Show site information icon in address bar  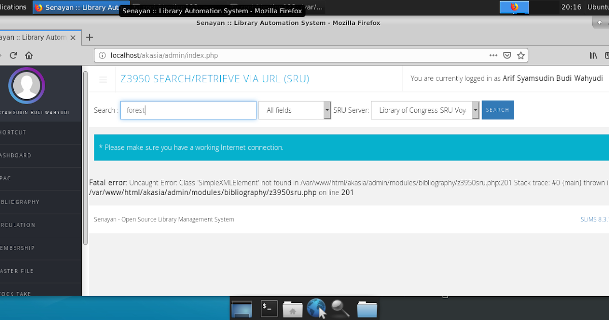[102, 55]
